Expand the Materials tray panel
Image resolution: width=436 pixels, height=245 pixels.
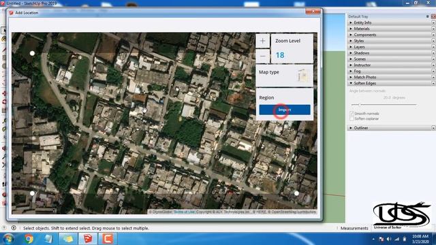pos(389,29)
